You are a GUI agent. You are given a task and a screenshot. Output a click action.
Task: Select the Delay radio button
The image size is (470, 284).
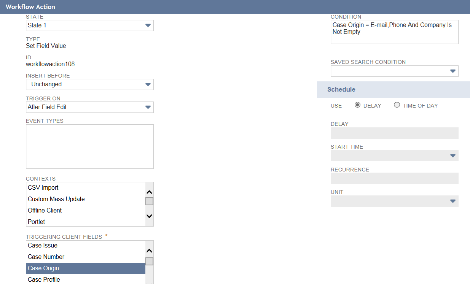pos(357,105)
